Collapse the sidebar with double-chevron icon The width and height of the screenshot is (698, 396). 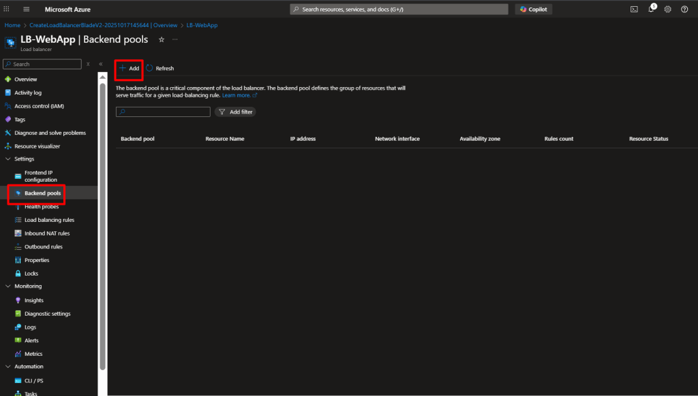pos(101,64)
